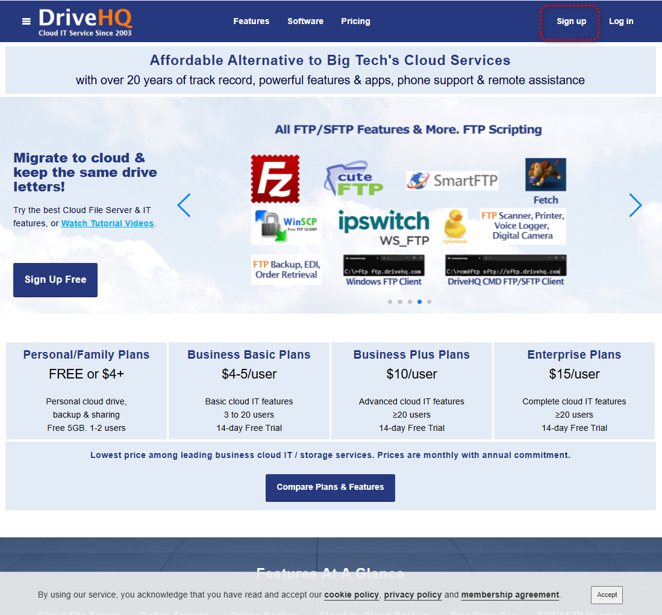Click the WinSCP logo
The image size is (662, 615).
(x=286, y=226)
